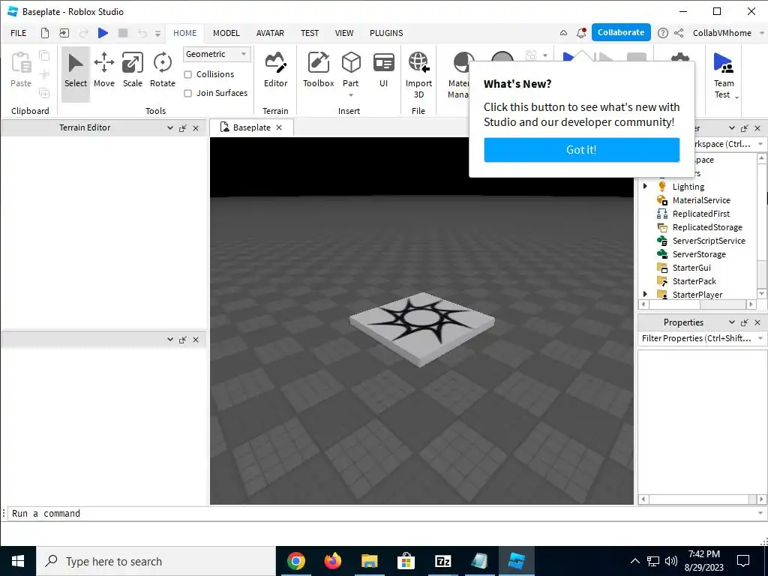The width and height of the screenshot is (768, 576).
Task: Switch to the PLUGINS tab
Action: [386, 33]
